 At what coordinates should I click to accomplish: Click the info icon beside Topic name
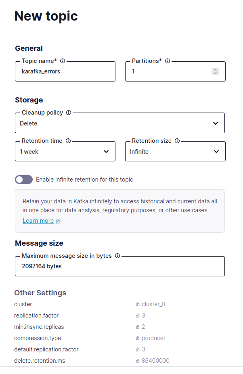pyautogui.click(x=63, y=61)
